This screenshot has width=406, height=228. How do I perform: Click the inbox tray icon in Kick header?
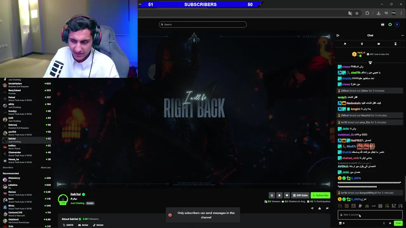pyautogui.click(x=383, y=24)
